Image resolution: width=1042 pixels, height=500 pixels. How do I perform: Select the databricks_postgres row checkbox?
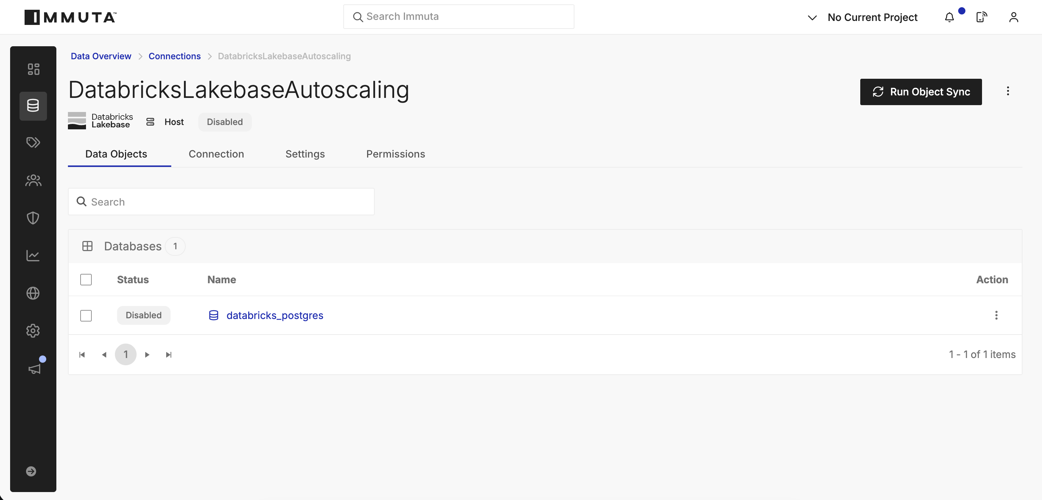click(86, 315)
